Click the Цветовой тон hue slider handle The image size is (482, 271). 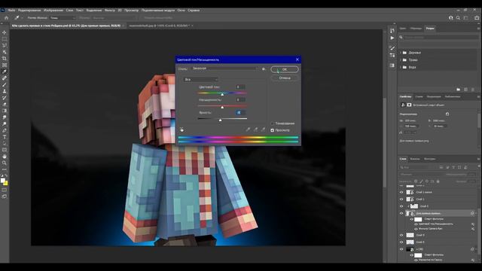click(x=222, y=94)
